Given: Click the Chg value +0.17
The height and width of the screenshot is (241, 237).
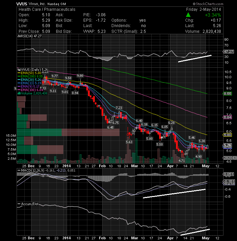Looking at the screenshot, I should pyautogui.click(x=216, y=20).
